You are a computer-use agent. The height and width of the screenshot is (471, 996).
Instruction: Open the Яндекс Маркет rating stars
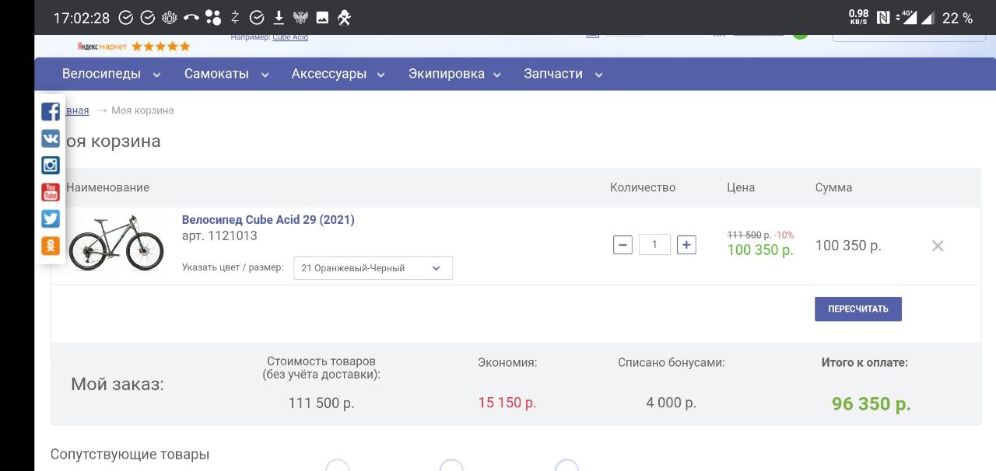(161, 47)
